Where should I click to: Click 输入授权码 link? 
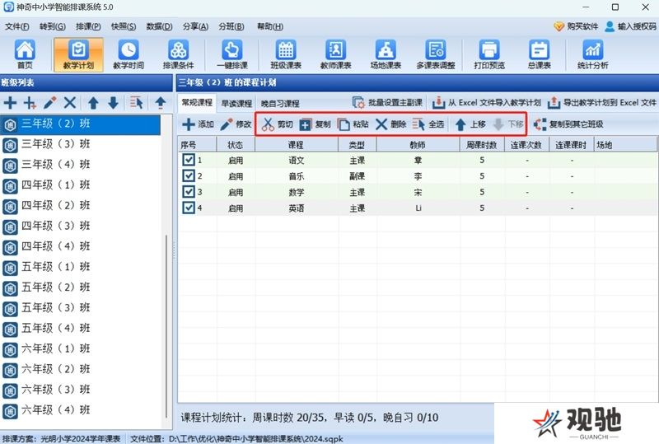[631, 26]
